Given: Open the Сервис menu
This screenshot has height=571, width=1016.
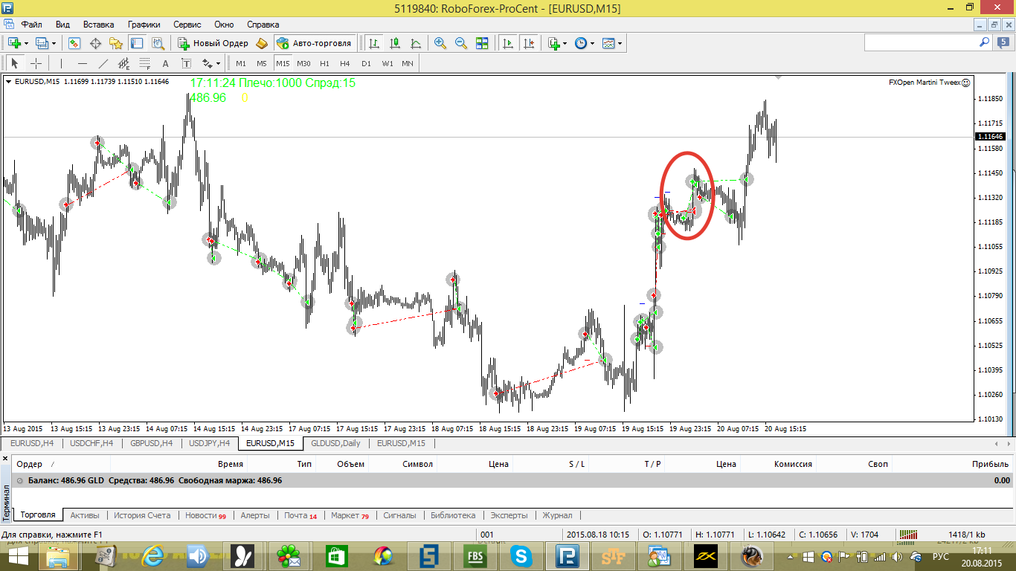Looking at the screenshot, I should (187, 24).
